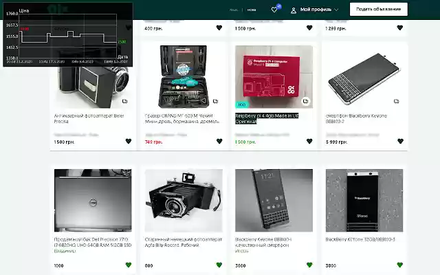Open смартфон Blackberry Keyone BBB100-2 title link
Viewport: 440px width, 275px height.
(x=356, y=118)
